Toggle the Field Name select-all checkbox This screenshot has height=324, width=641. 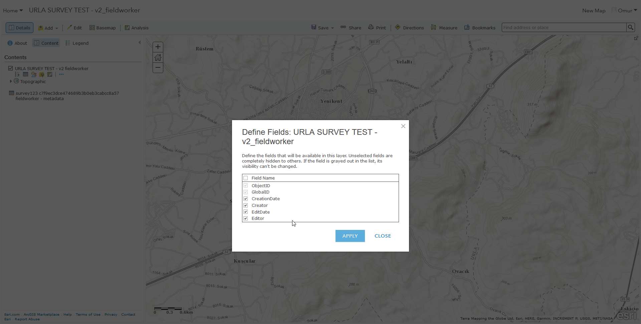pyautogui.click(x=246, y=178)
